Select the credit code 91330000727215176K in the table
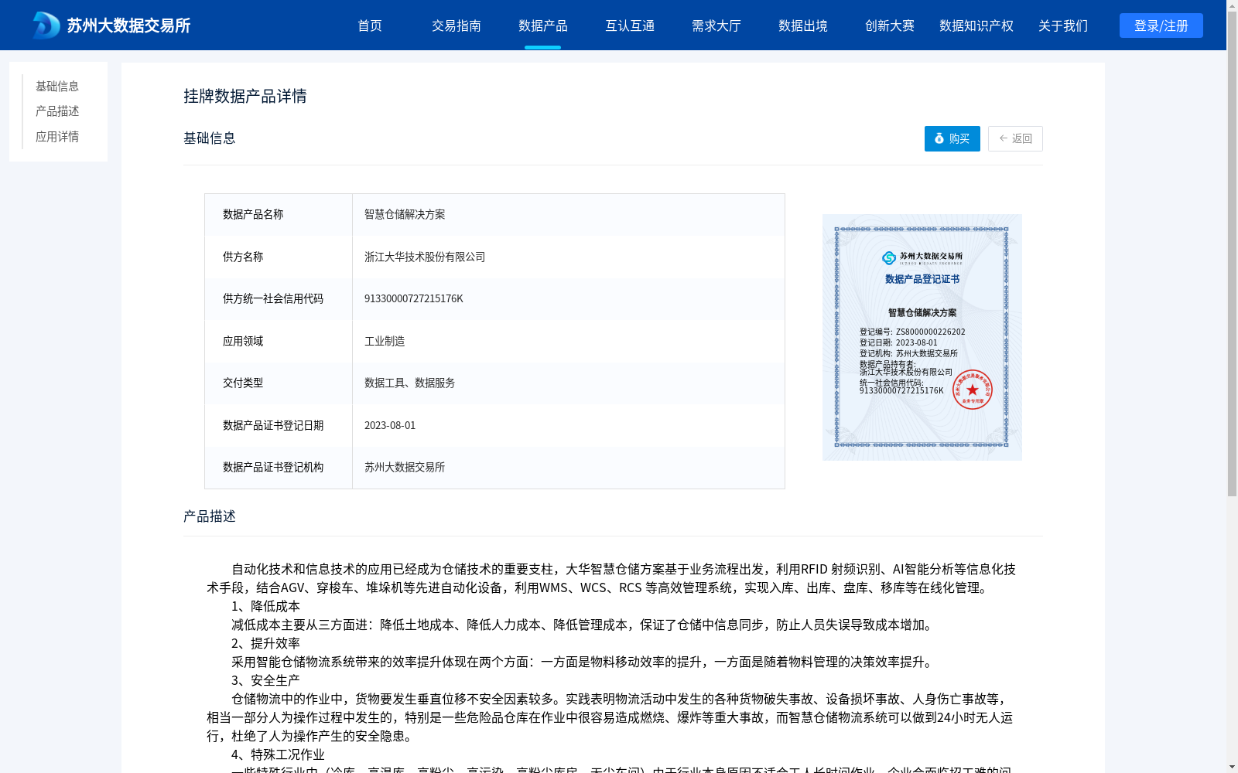 coord(414,298)
